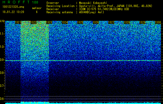Screen dimensions: 163x104
Task: Click the 0.6 frequency axis label
Action: click(x=2, y=99)
